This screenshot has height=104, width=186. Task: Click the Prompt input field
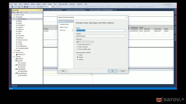point(101,36)
